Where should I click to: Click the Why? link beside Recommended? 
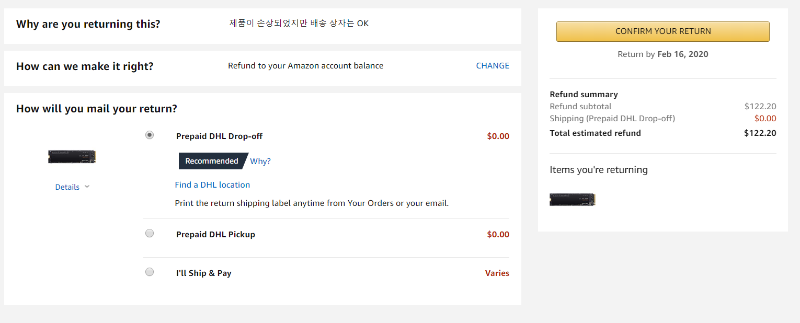[x=260, y=161]
